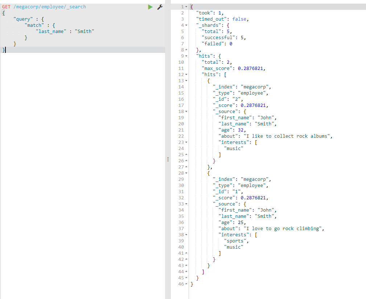
Task: Click the "match" key in the request
Action: 34,25
